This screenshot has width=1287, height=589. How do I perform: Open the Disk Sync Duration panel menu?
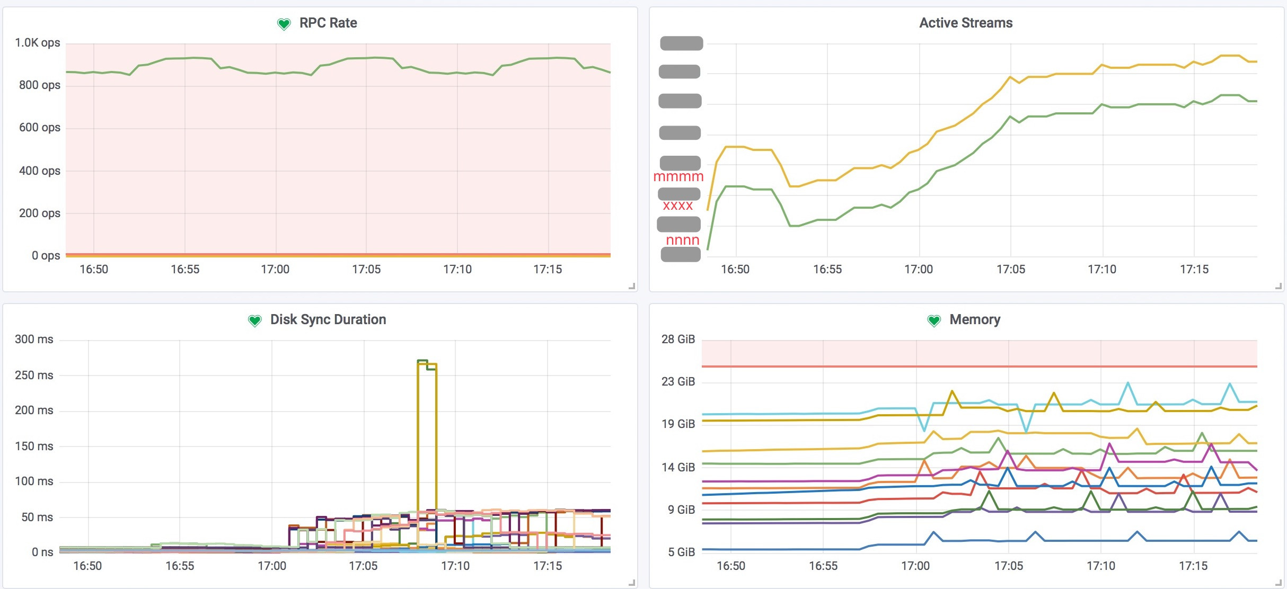tap(328, 320)
